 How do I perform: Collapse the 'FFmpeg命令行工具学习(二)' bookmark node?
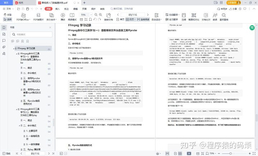pyautogui.click(x=16, y=109)
